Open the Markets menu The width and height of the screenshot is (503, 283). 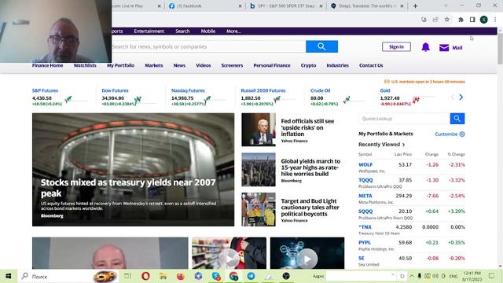tap(154, 65)
